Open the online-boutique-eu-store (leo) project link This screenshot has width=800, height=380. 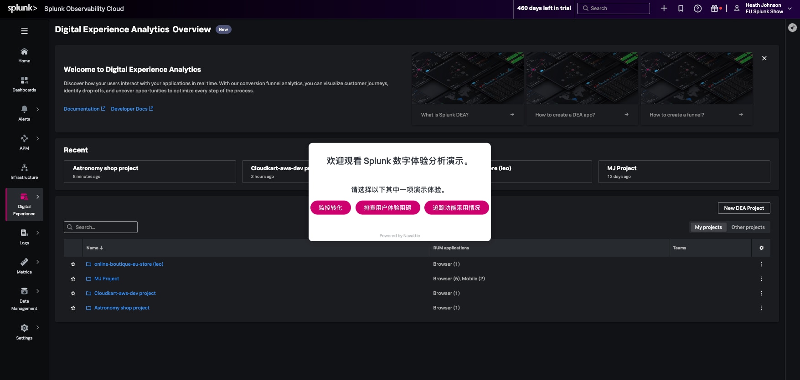click(129, 264)
